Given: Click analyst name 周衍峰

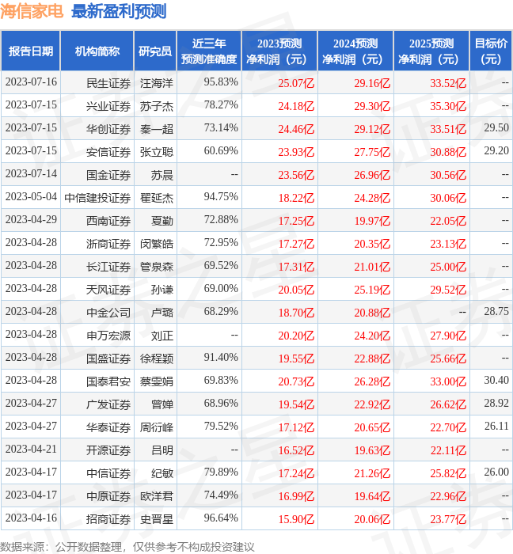Looking at the screenshot, I should pos(157,427).
